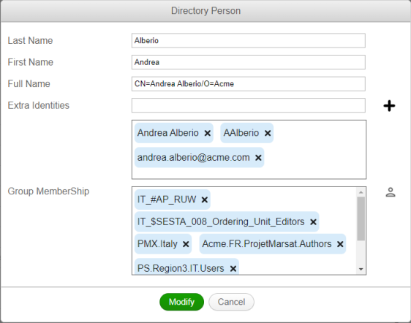Select the AAlberio tag text
The image size is (411, 323).
pos(241,133)
